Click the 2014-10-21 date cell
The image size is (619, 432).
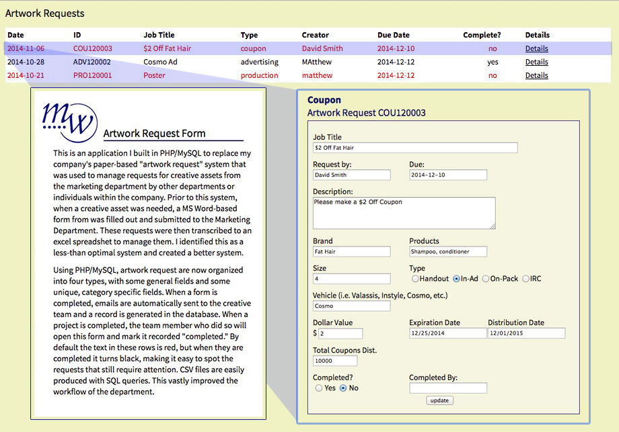coord(26,75)
